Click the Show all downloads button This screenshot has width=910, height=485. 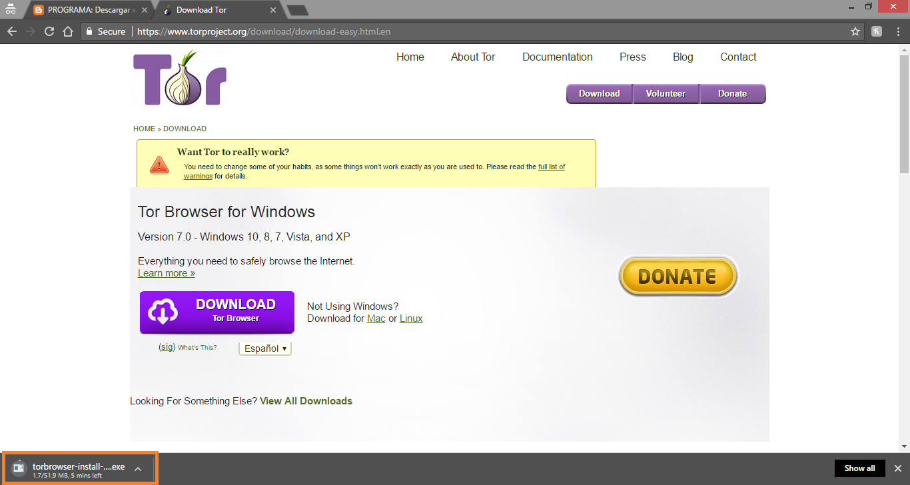pyautogui.click(x=859, y=468)
